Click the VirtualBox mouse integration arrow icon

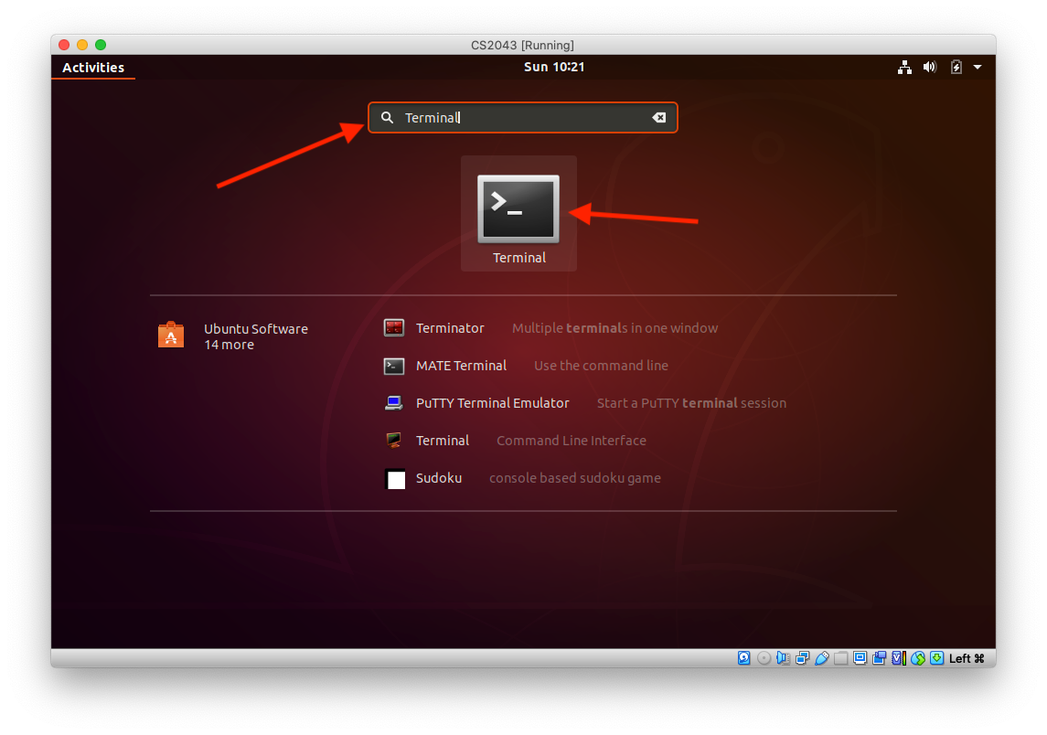pyautogui.click(x=918, y=658)
